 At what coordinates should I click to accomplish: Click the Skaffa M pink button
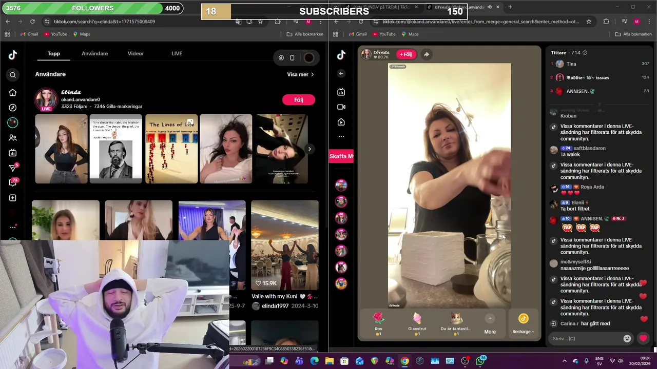[x=341, y=156]
